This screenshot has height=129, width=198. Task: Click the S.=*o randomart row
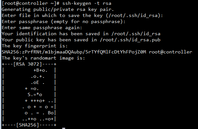35,94
